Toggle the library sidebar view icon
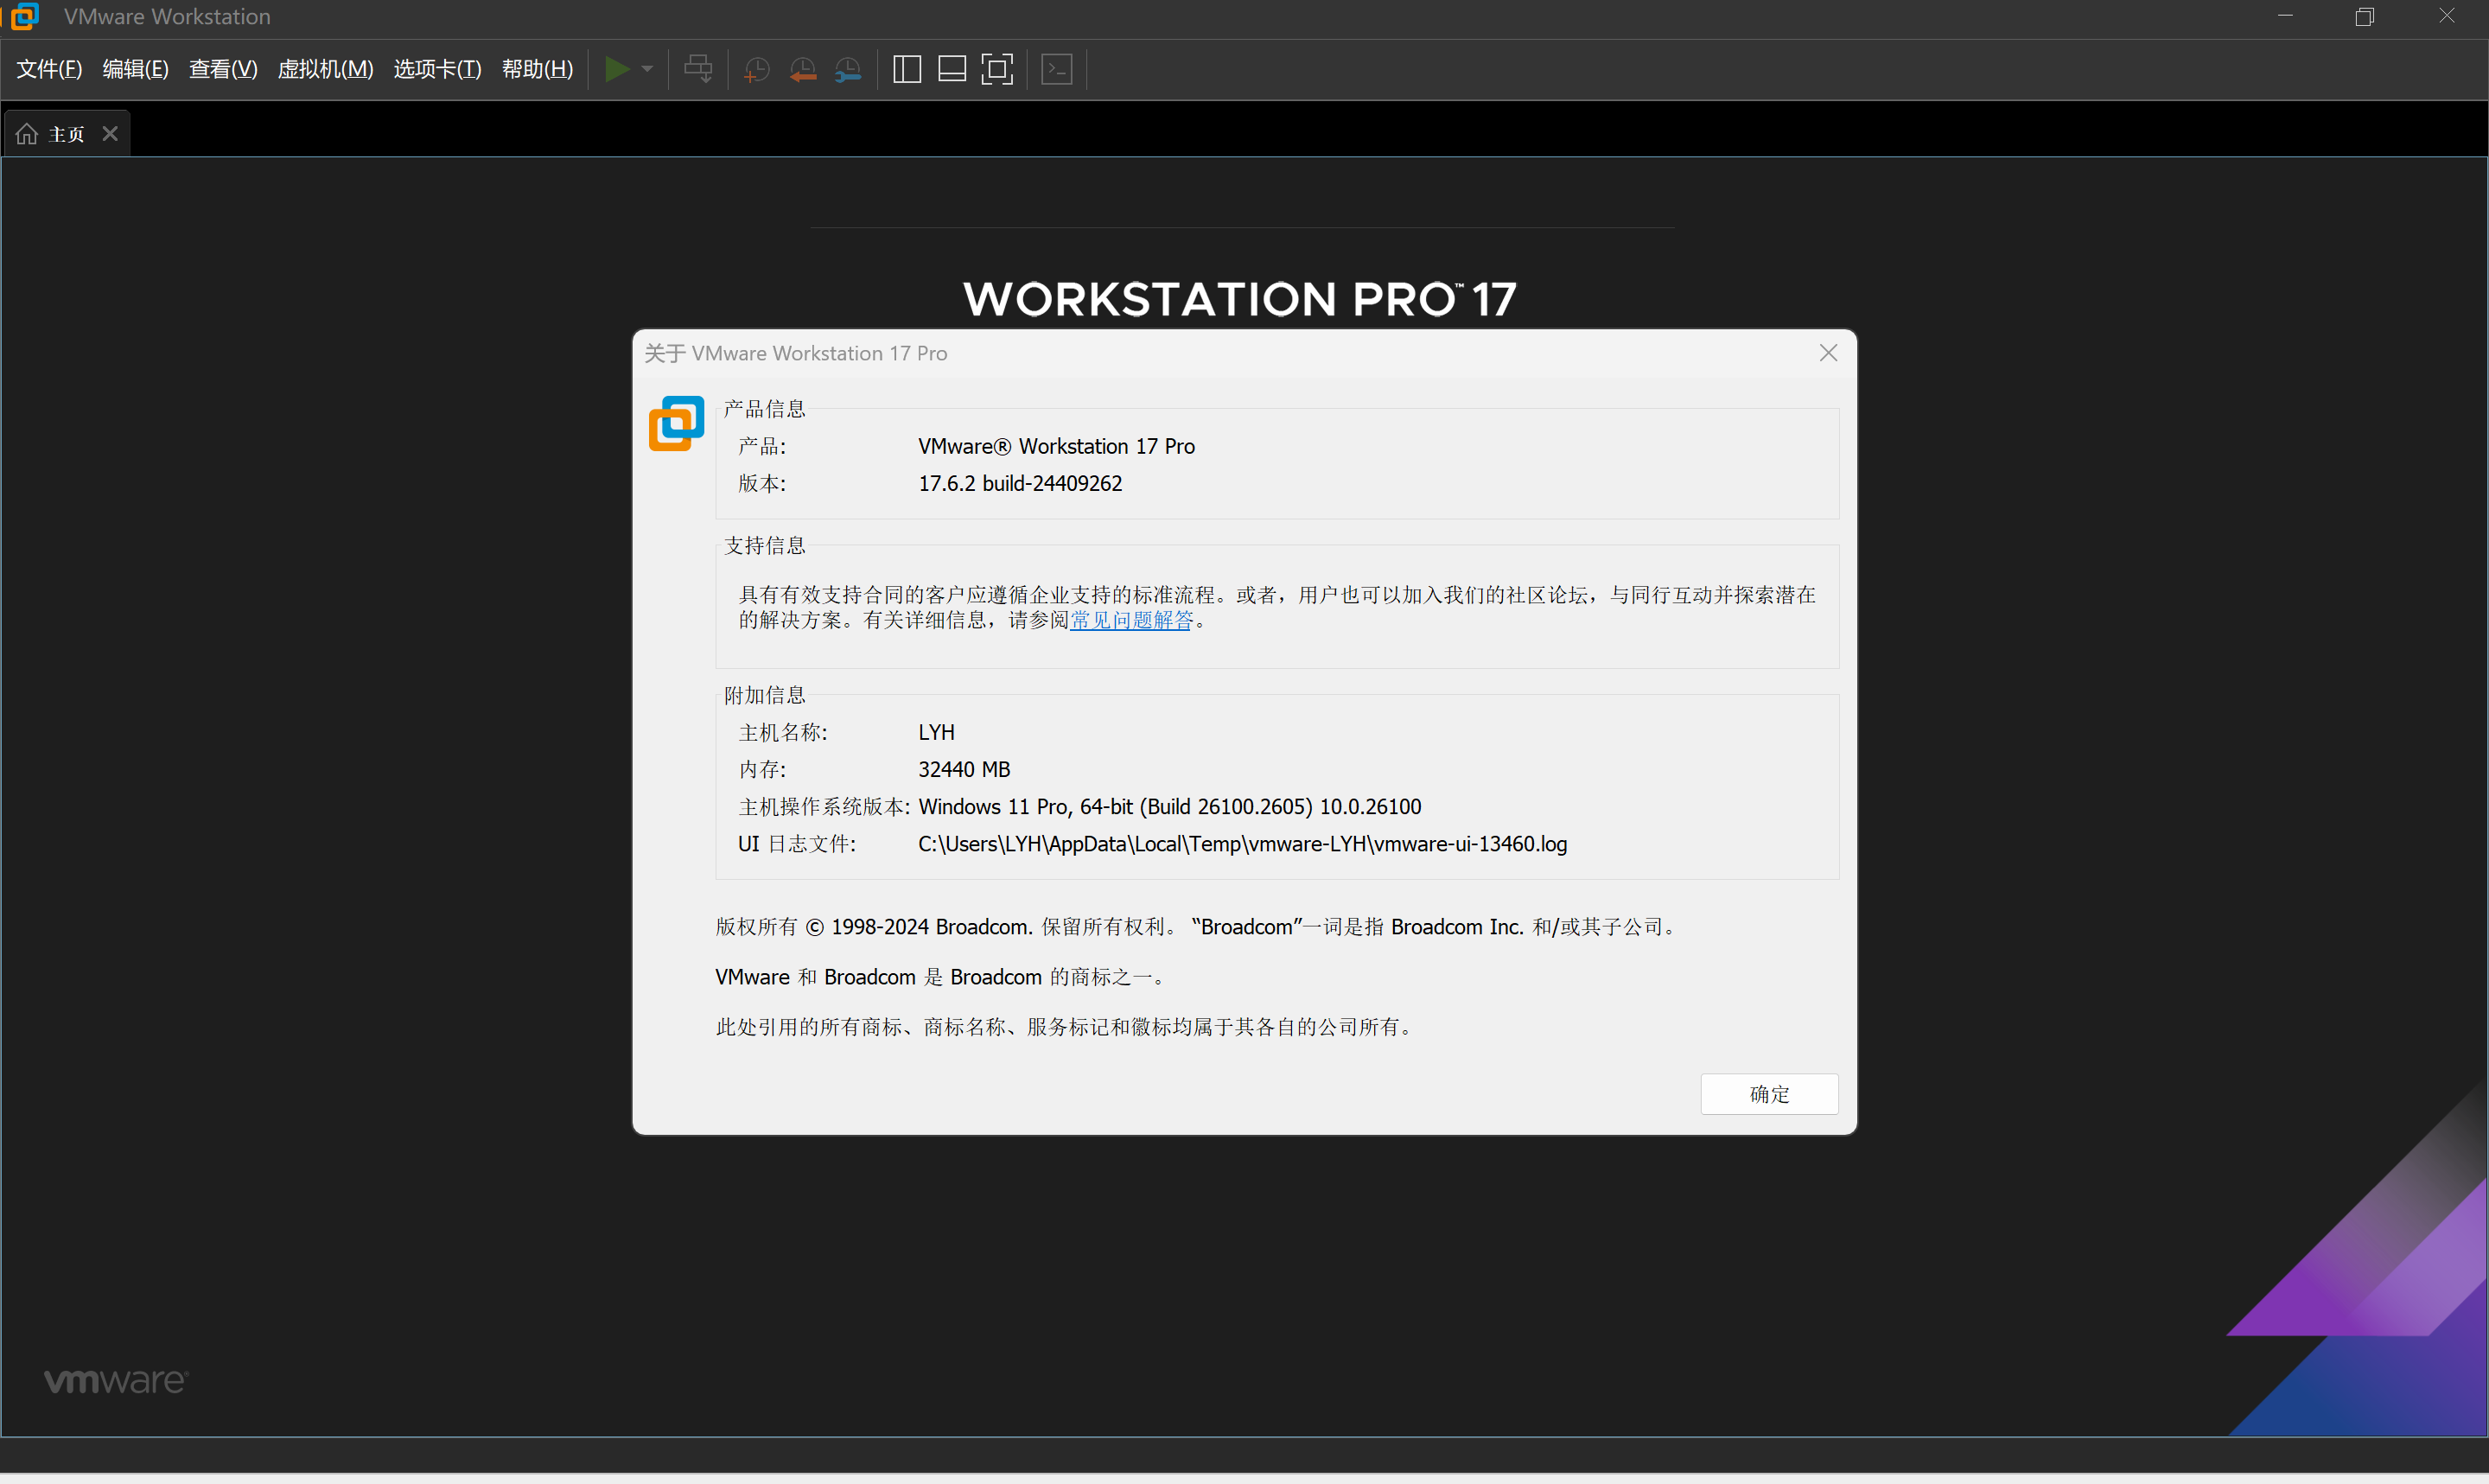 coord(907,69)
